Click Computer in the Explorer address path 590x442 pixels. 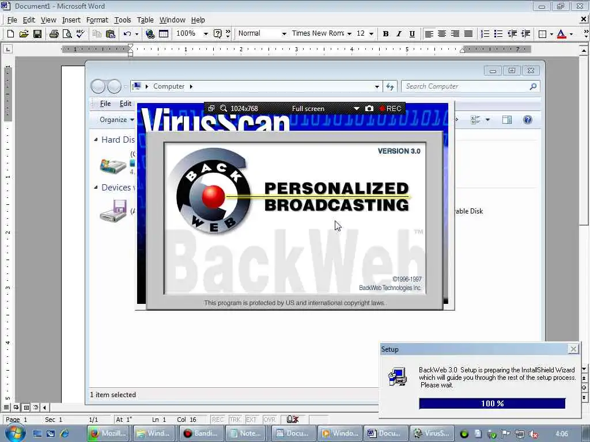169,86
